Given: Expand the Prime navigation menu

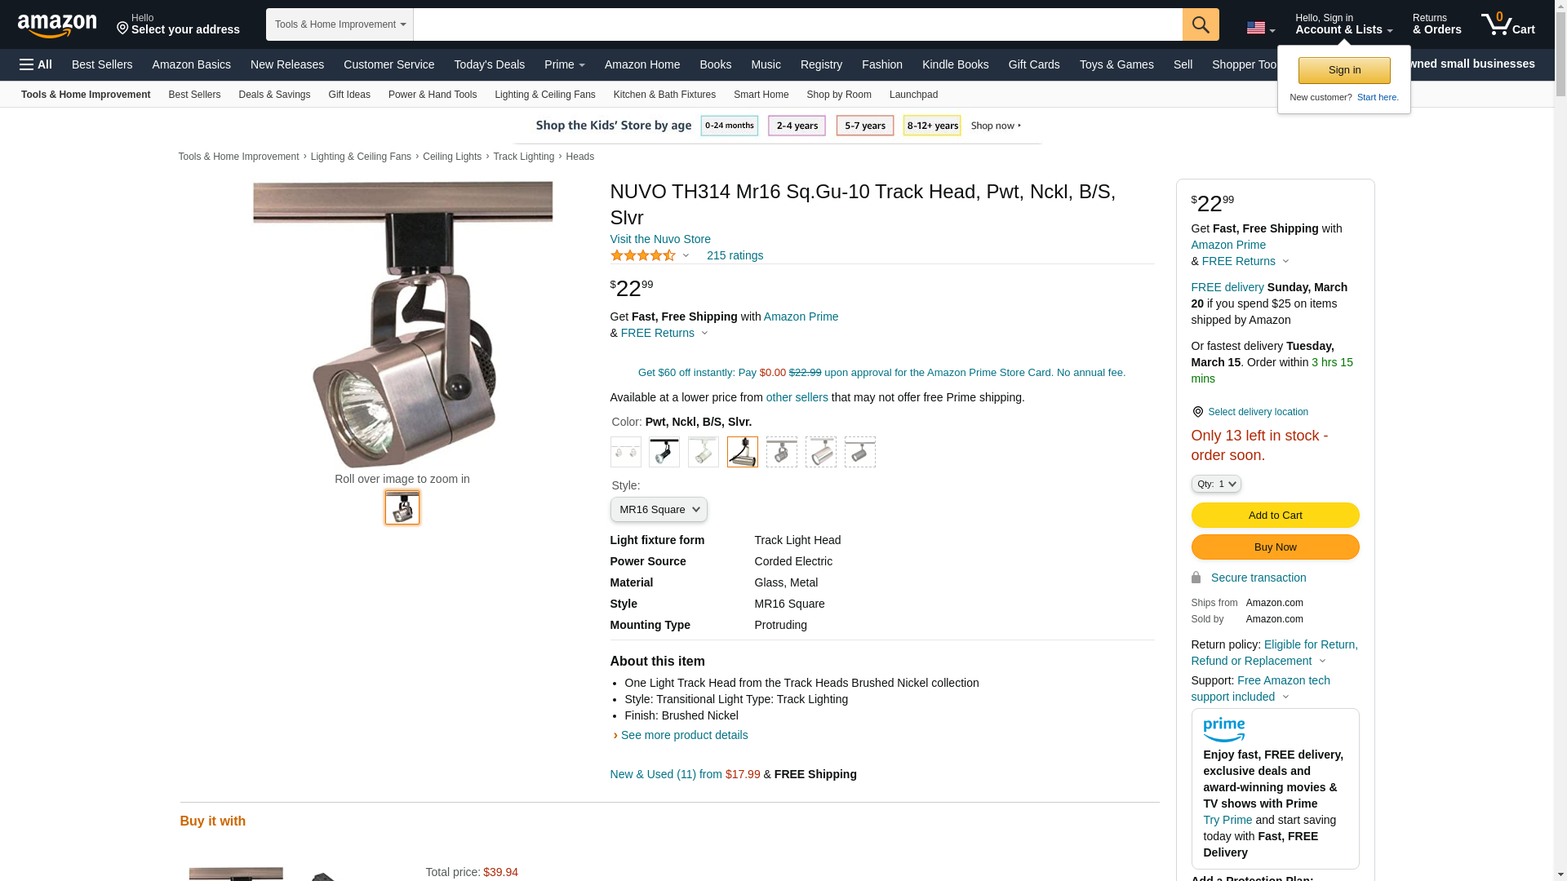Looking at the screenshot, I should (x=565, y=64).
